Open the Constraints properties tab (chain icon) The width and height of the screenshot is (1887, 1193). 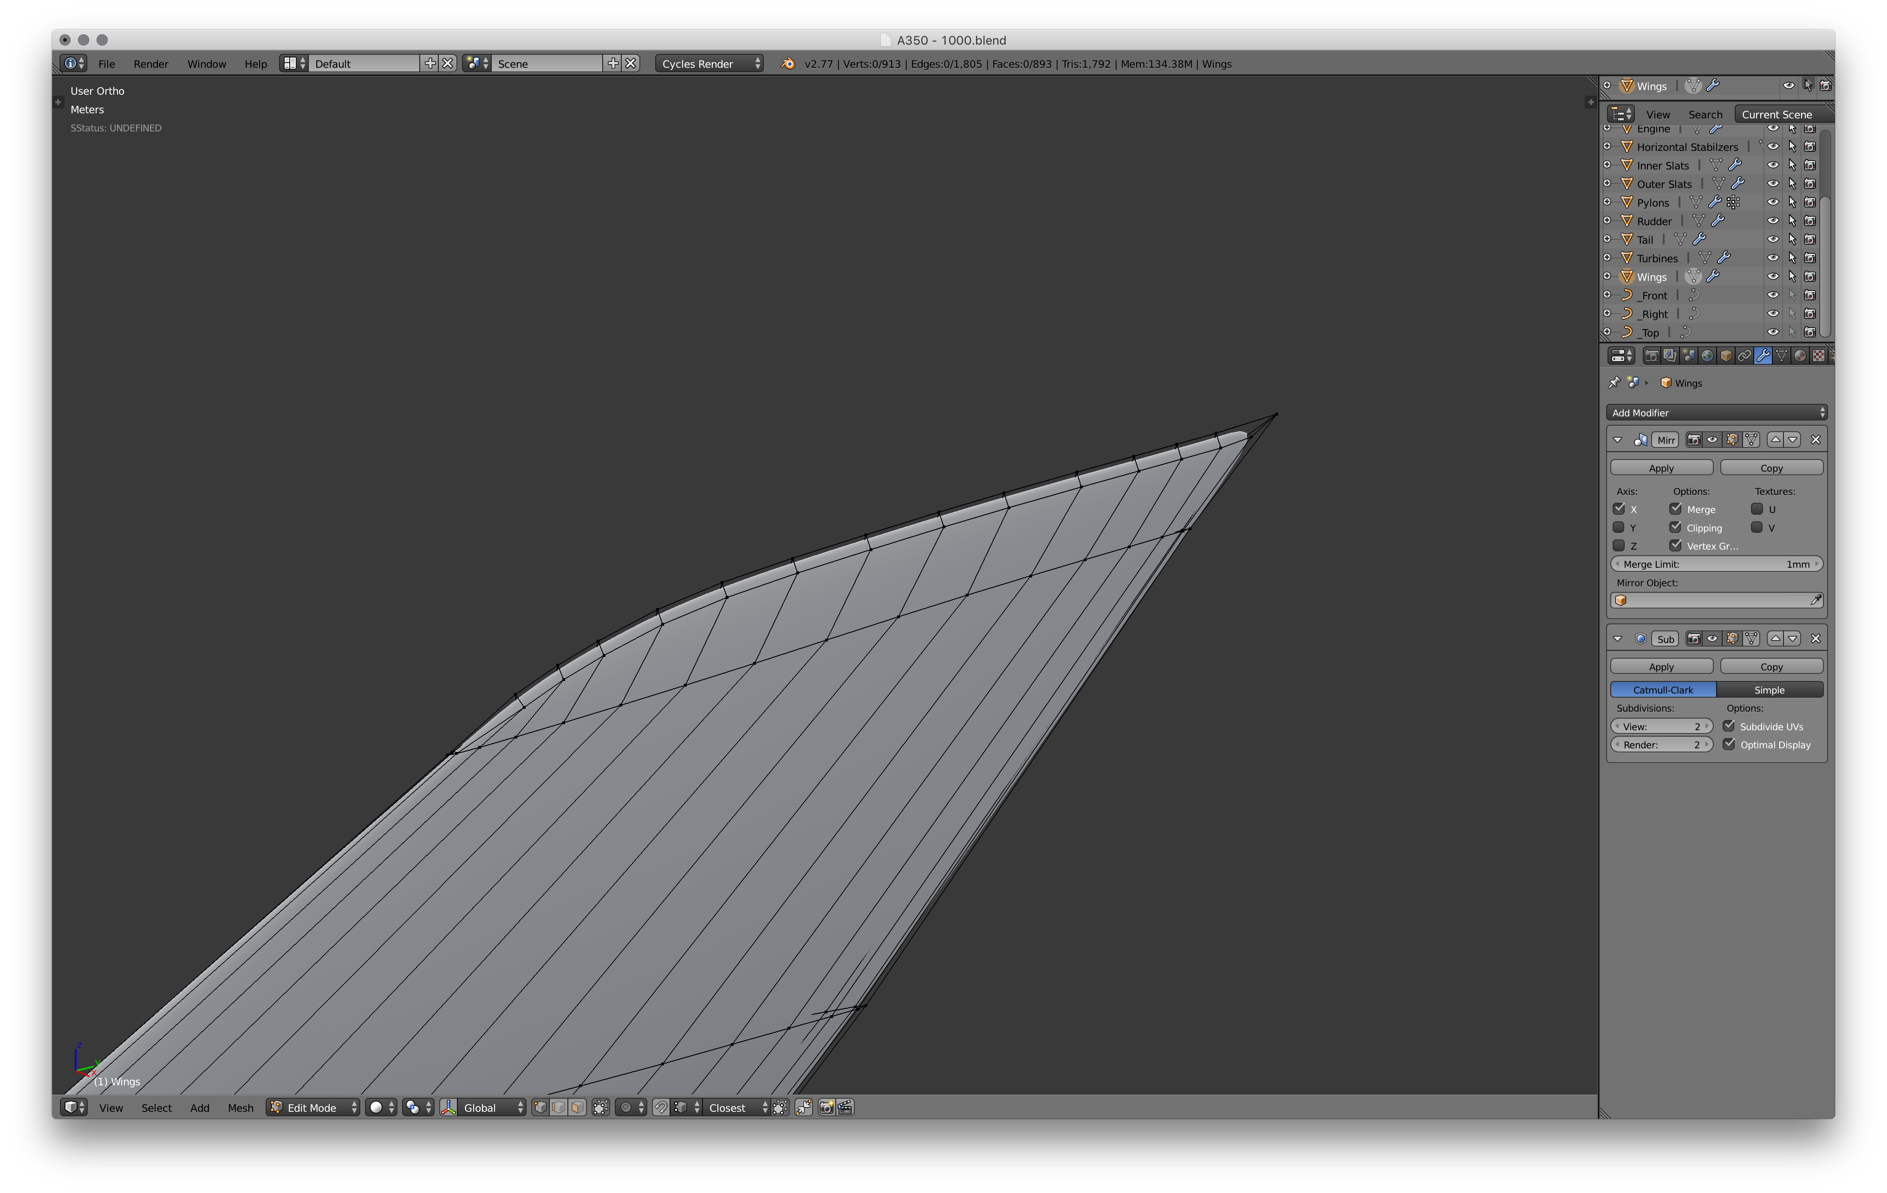click(x=1744, y=356)
